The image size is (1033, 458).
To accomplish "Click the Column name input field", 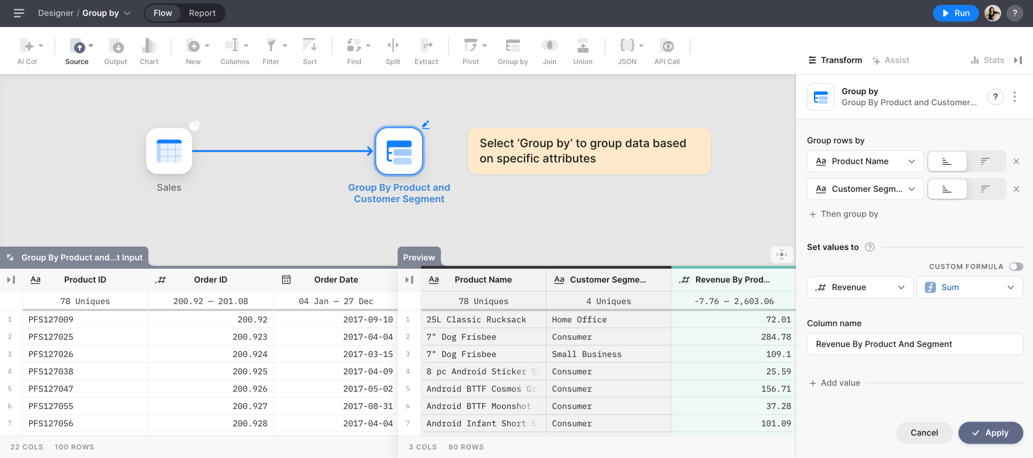I will click(914, 344).
